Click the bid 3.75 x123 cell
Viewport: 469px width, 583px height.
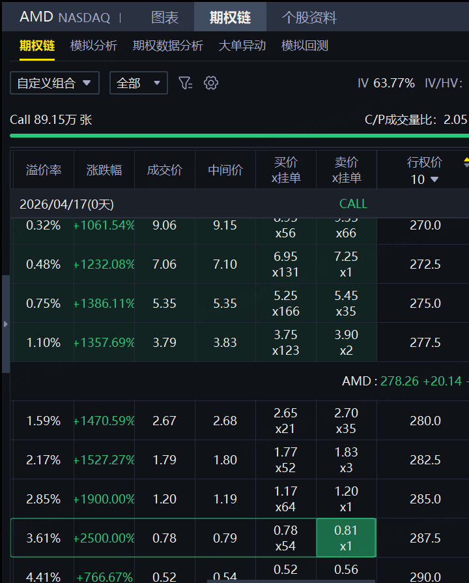point(285,342)
